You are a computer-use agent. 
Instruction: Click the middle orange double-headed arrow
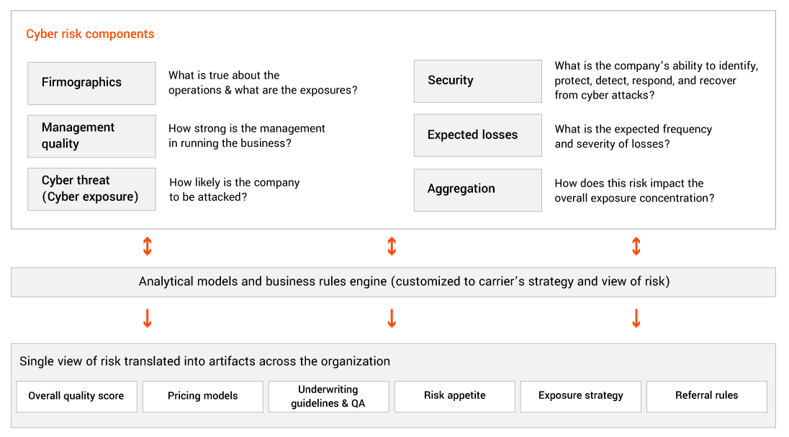click(x=392, y=247)
